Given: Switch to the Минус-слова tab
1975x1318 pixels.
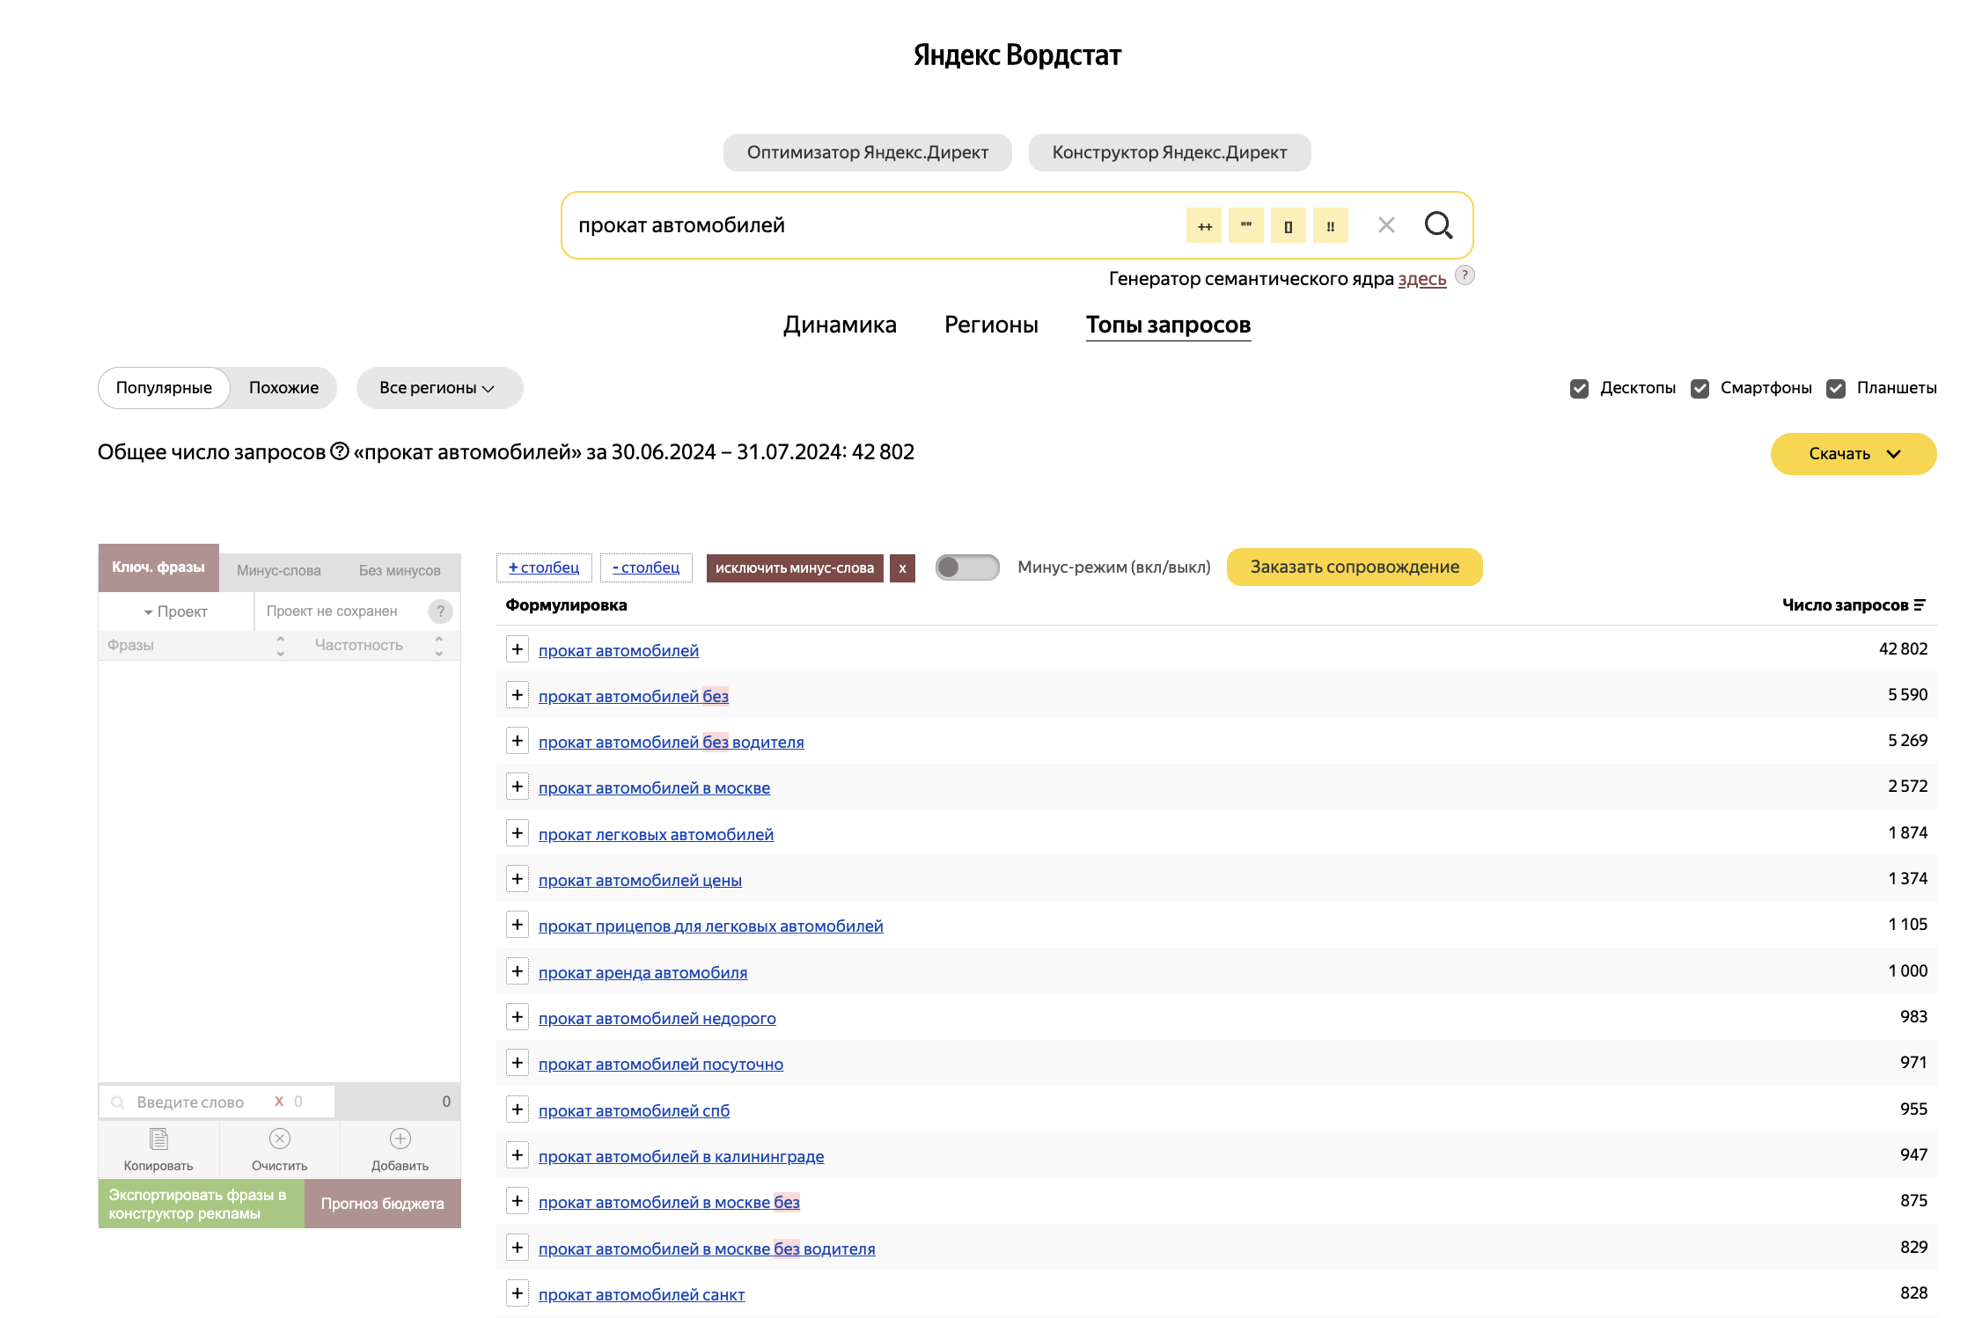Looking at the screenshot, I should pyautogui.click(x=278, y=570).
